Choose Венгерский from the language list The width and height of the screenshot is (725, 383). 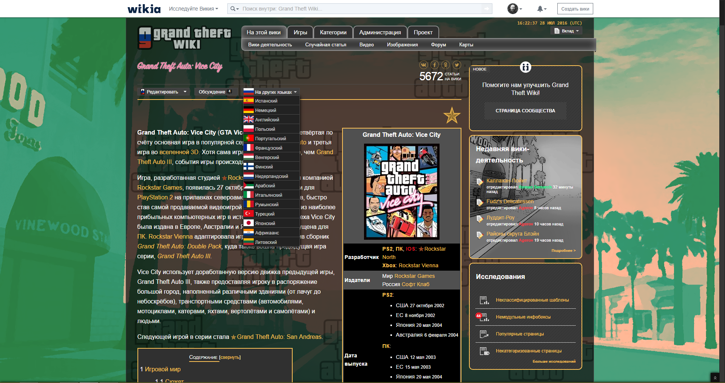(x=271, y=157)
